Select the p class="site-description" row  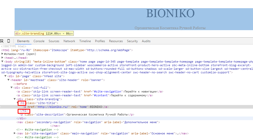(x=77, y=114)
